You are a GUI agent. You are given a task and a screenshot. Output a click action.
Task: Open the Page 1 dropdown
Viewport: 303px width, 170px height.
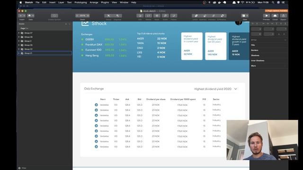click(x=24, y=28)
